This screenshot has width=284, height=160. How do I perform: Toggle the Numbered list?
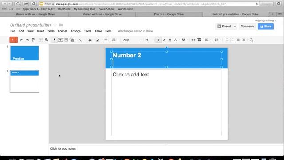pyautogui.click(x=226, y=40)
